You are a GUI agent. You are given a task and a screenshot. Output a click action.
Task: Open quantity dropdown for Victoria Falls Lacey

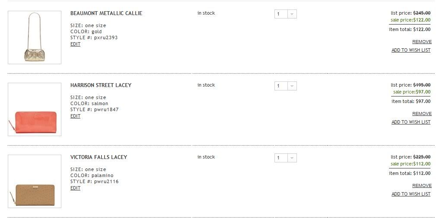292,158
